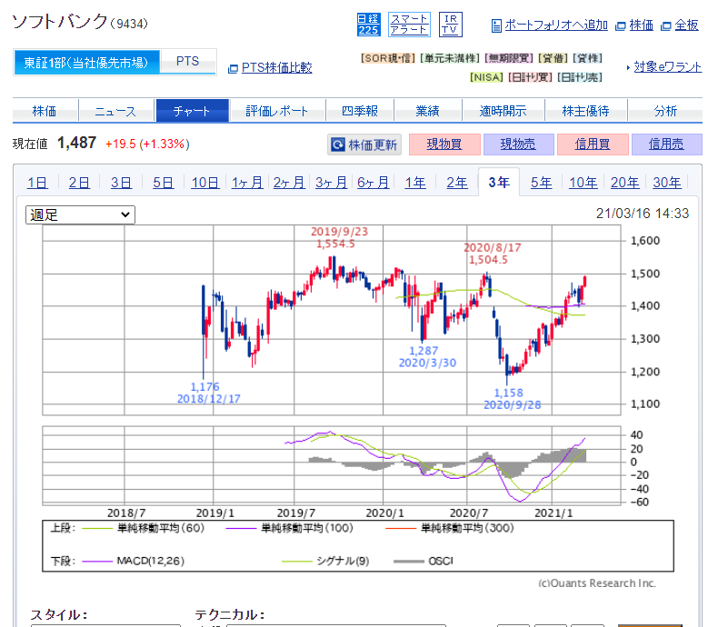Select the 3日 chart period

coord(122,183)
